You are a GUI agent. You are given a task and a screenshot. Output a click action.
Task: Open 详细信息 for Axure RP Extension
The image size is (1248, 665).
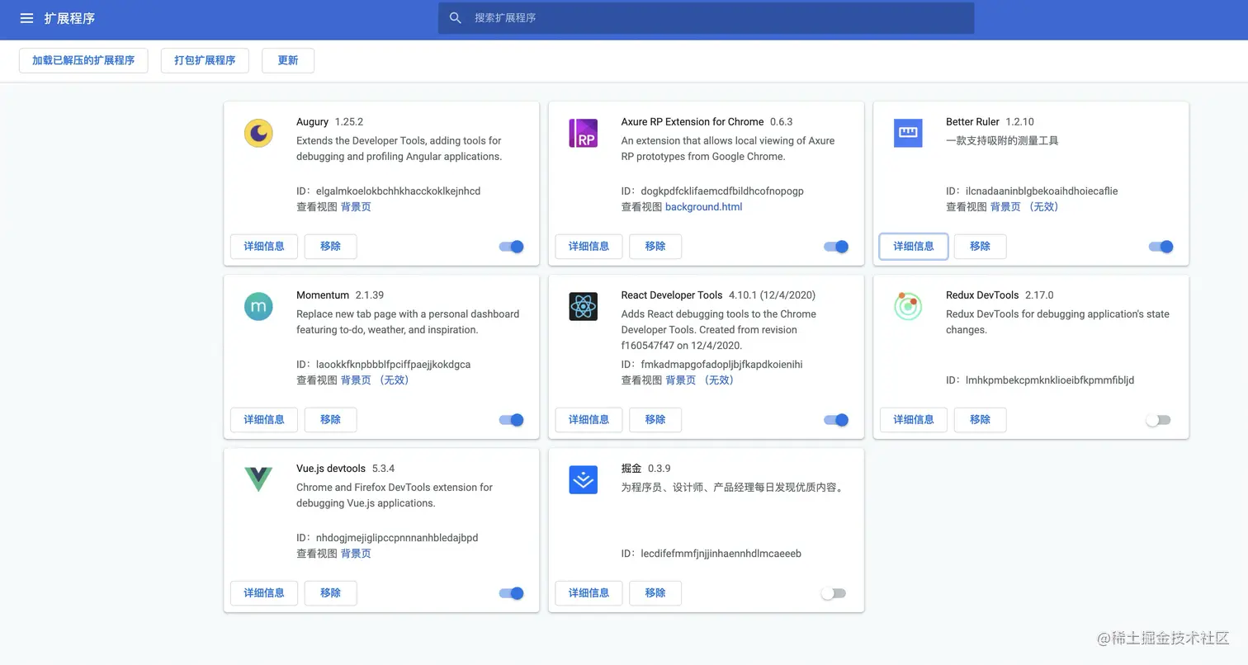589,246
